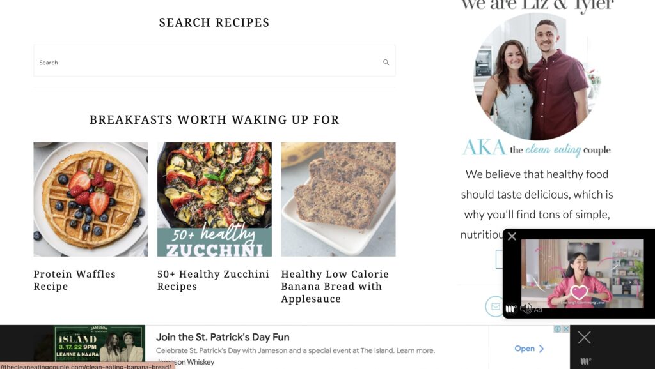Open Healthy Low Calorie Banana Bread link

point(335,287)
